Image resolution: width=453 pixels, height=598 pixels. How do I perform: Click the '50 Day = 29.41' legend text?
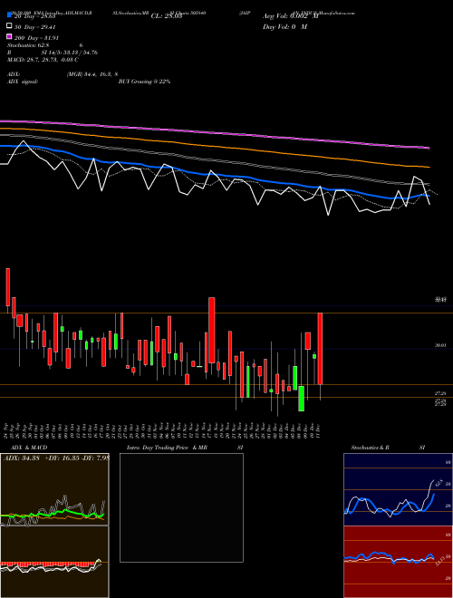click(x=35, y=27)
